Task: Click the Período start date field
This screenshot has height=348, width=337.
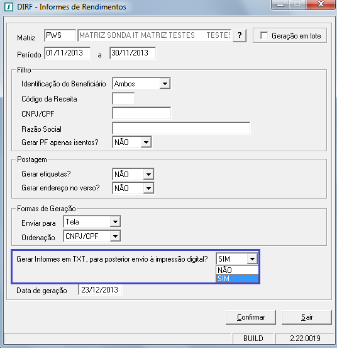Action: coord(67,53)
